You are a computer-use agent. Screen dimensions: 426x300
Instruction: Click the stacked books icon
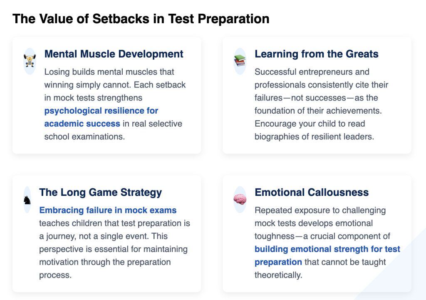click(240, 61)
